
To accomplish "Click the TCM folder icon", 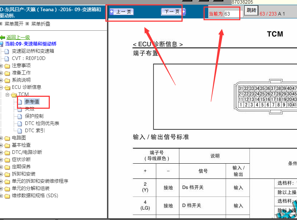I will [x=14, y=95].
